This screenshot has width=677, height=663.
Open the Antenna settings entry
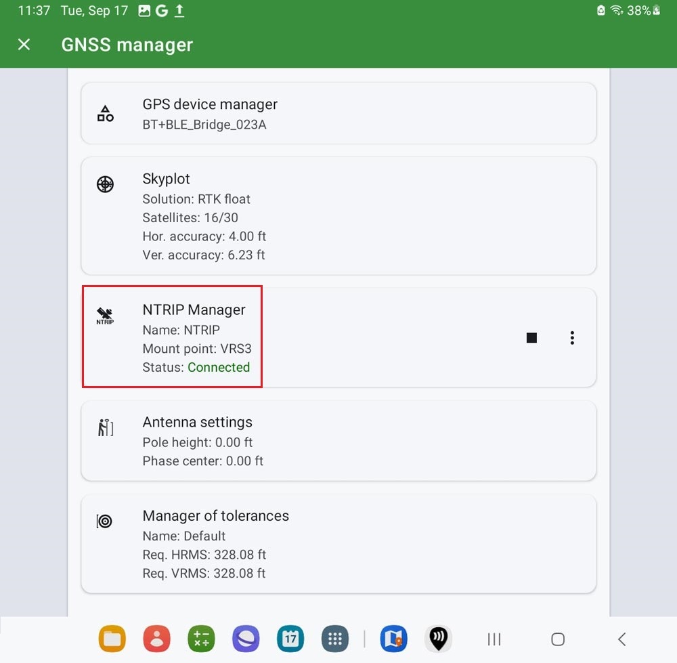coord(338,441)
